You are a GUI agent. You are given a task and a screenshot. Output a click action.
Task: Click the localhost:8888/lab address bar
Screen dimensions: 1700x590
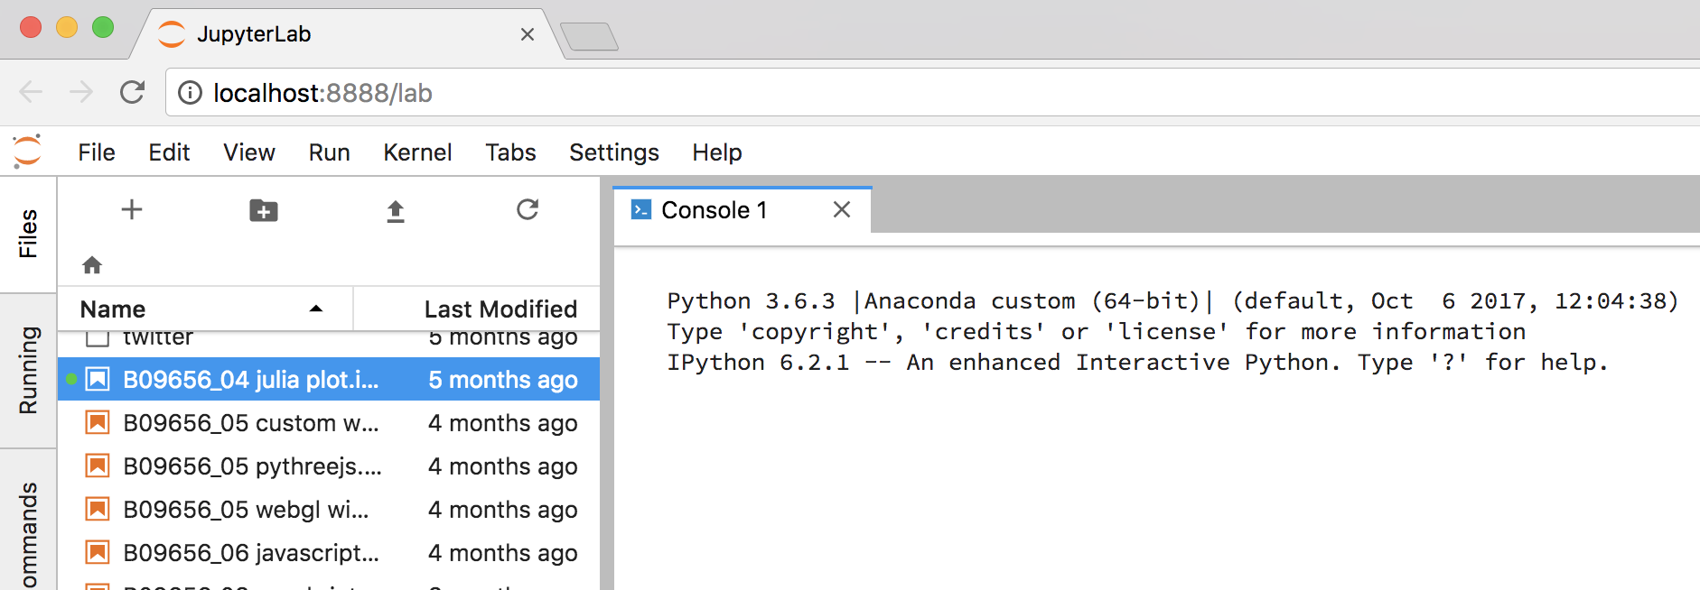point(932,93)
